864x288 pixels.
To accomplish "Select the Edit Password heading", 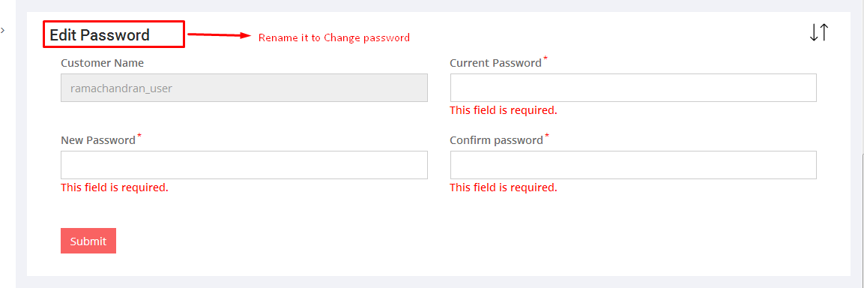I will click(100, 34).
